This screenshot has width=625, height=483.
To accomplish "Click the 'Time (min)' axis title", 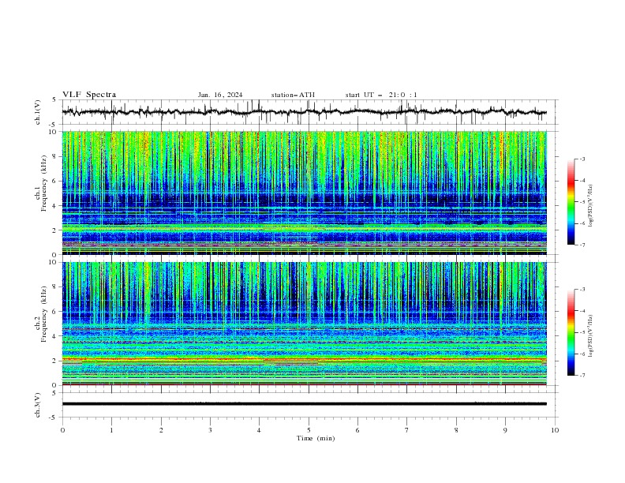I will tap(316, 438).
